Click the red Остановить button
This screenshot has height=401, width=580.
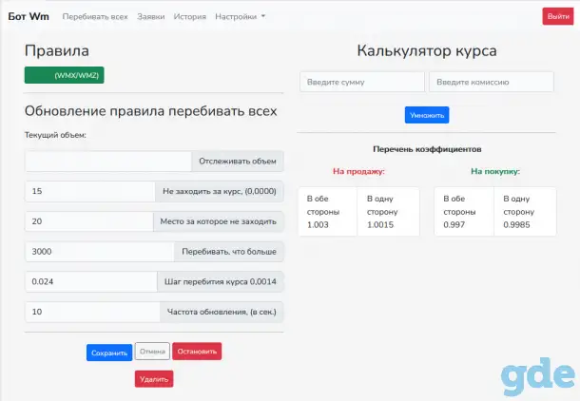197,351
